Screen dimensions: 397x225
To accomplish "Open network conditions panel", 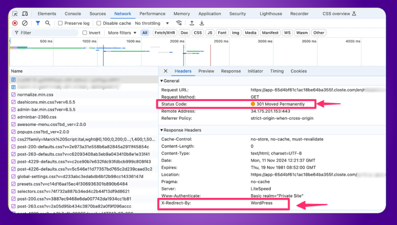I will coord(179,23).
